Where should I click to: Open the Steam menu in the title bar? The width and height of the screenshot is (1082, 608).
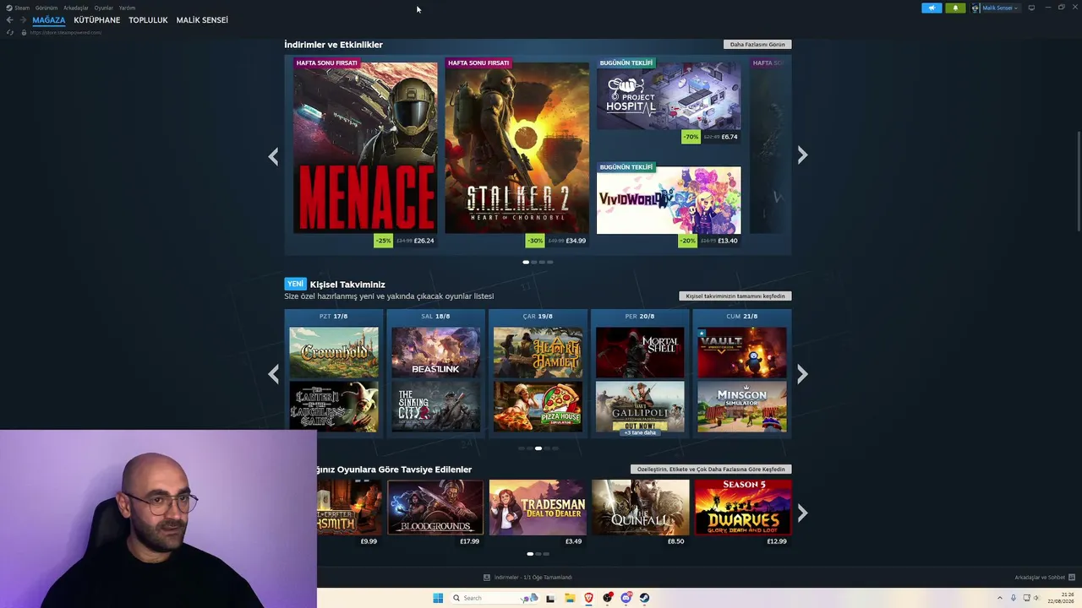19,8
